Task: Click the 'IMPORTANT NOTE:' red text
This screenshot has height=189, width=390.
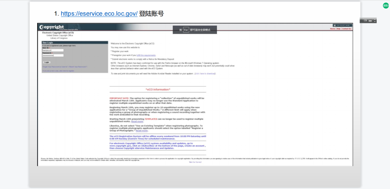Action: coord(120,98)
